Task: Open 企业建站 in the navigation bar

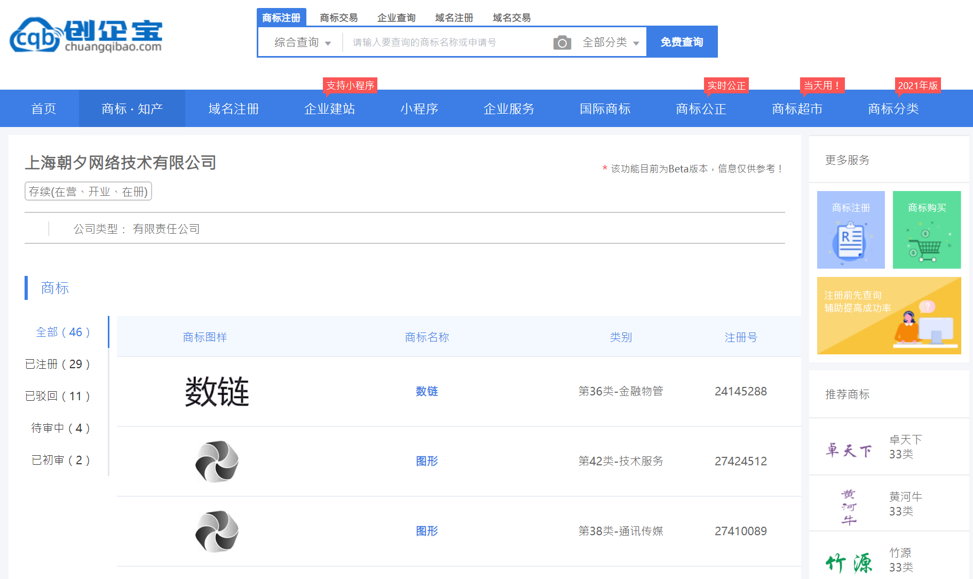Action: point(330,109)
